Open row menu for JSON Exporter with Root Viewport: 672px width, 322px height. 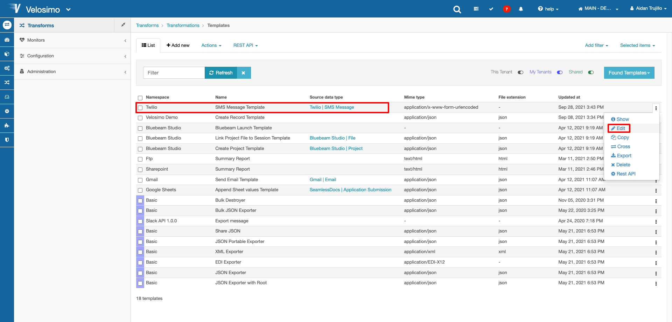pos(656,284)
